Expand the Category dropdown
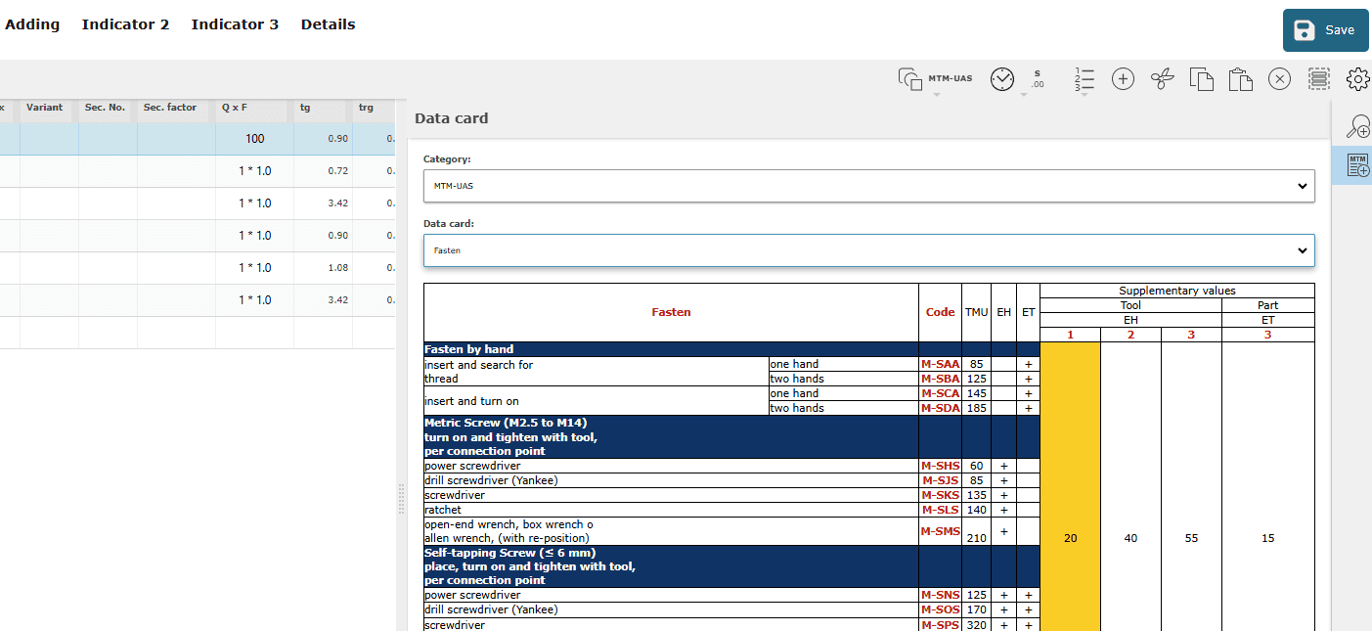This screenshot has height=631, width=1372. [x=868, y=185]
